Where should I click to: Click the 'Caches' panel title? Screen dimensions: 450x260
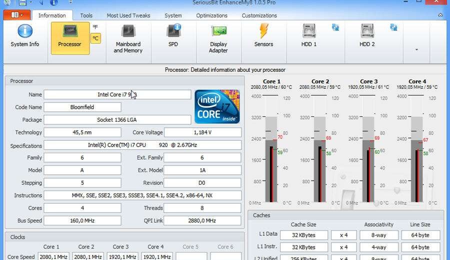click(x=261, y=215)
